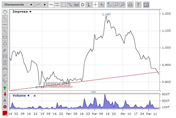Select the horizontal retracement lines tool

click(5, 63)
